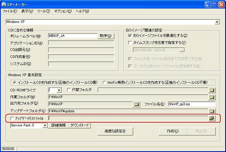Click the 作成(C) button
This screenshot has height=152, width=226.
coord(173,131)
